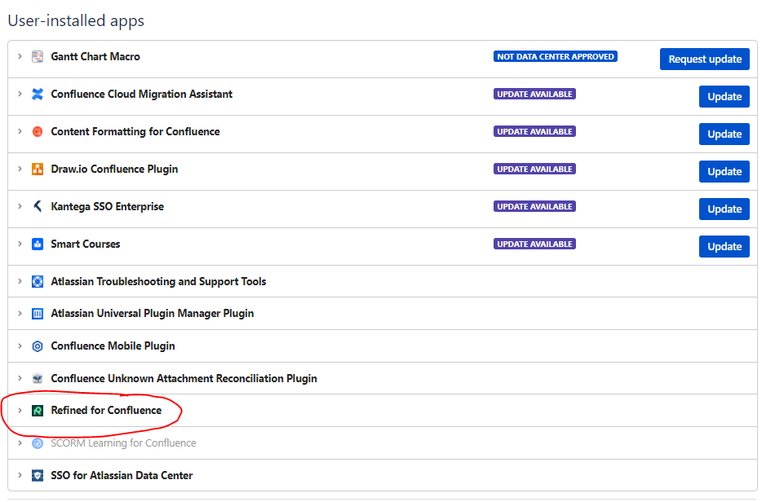Select 'Draw.io Confluence Plugin' app name
784x502 pixels.
point(114,169)
